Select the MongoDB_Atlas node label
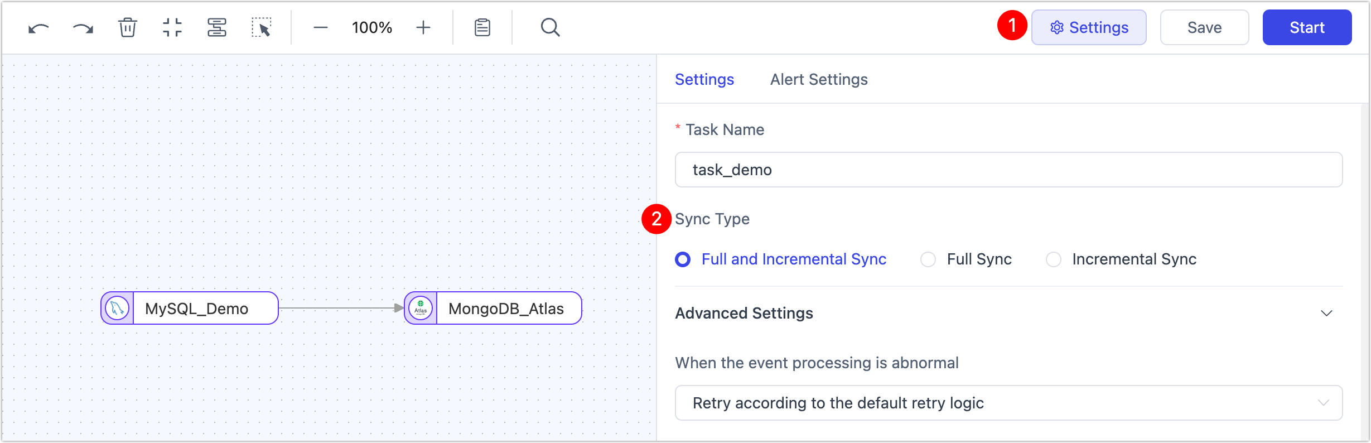Image resolution: width=1371 pixels, height=443 pixels. [x=506, y=309]
